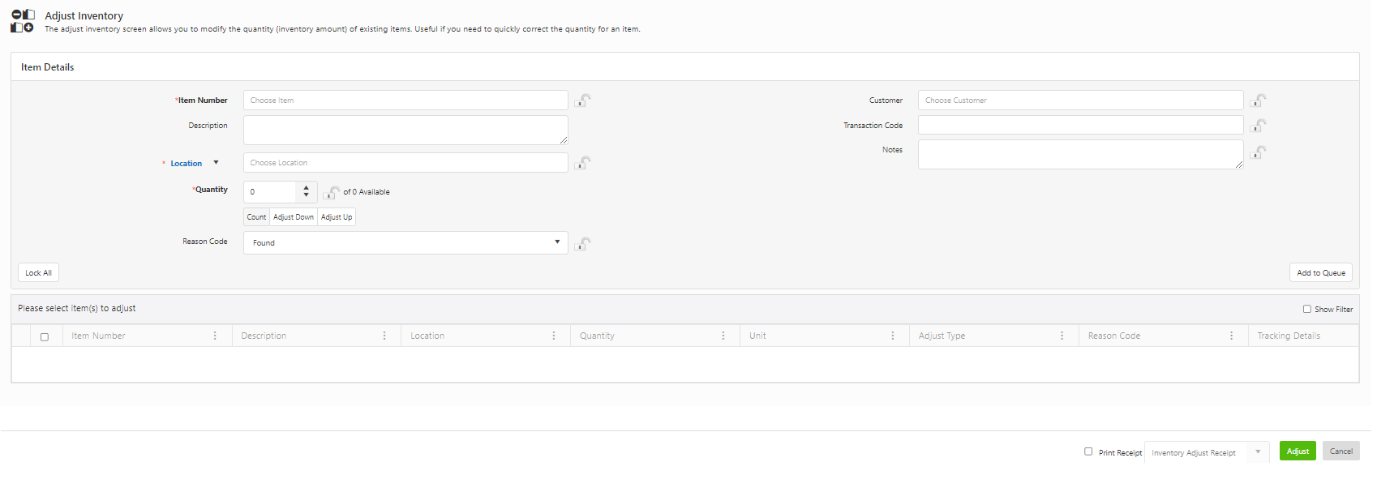
Task: Toggle the lock icon next to Location field
Action: pyautogui.click(x=582, y=163)
